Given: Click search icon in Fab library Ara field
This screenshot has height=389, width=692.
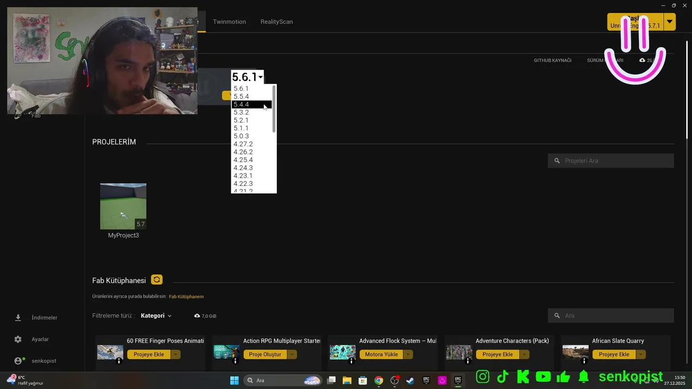Looking at the screenshot, I should click(557, 316).
